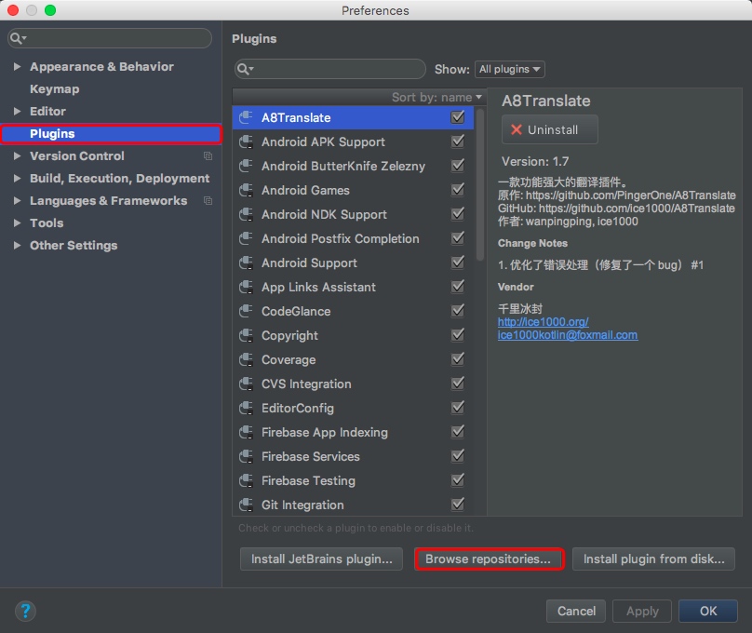Open the Sort by name dropdown

pos(437,97)
